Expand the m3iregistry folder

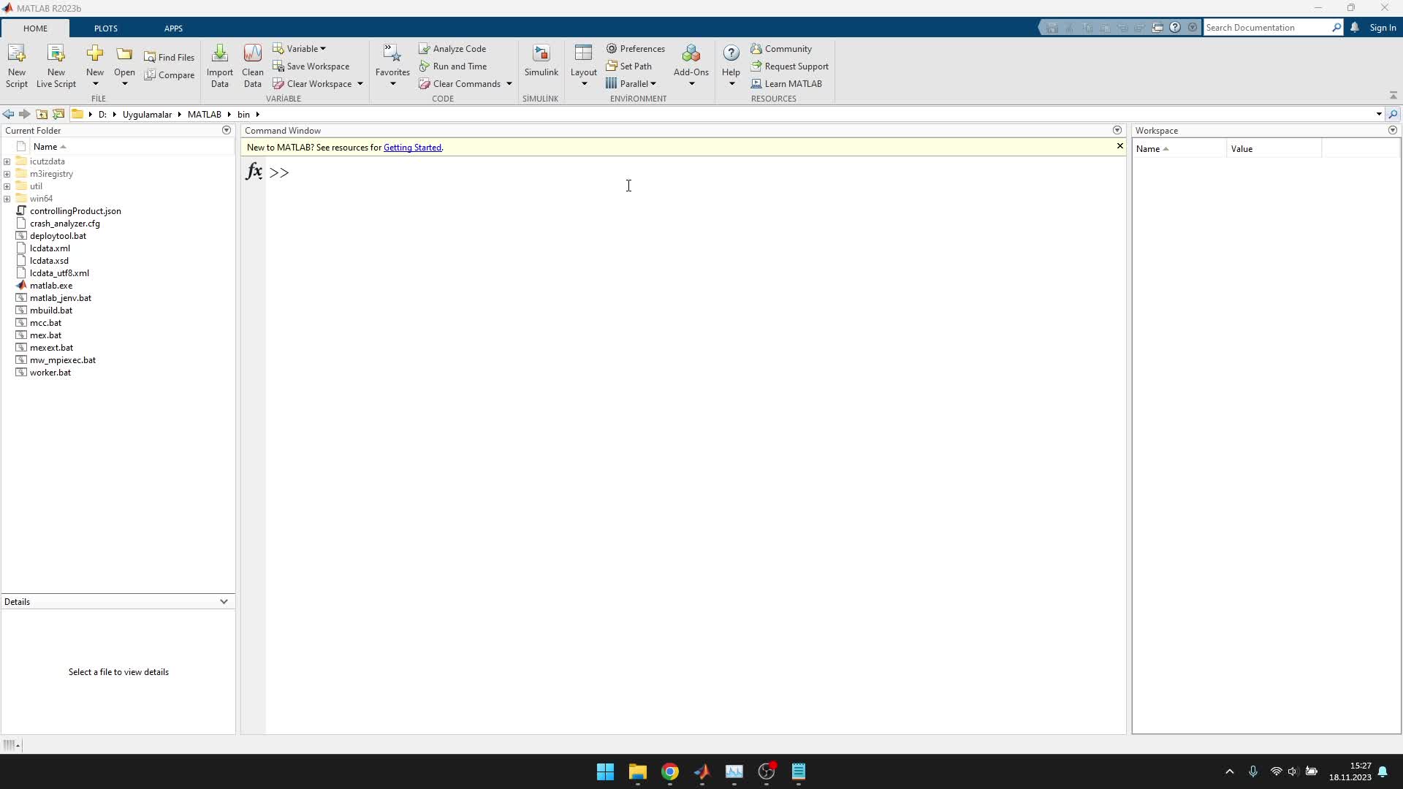tap(7, 174)
